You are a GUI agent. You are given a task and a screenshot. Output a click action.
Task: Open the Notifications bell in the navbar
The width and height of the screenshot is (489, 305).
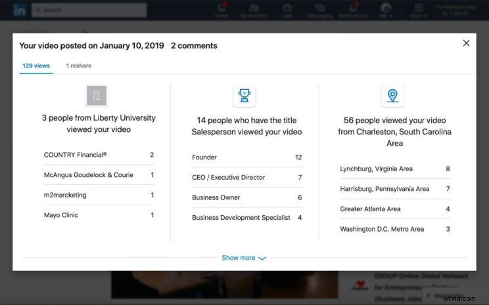pos(353,10)
